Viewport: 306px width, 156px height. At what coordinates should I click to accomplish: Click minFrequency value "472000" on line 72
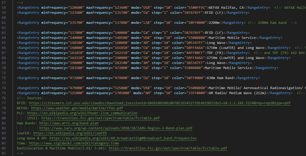click(x=76, y=78)
